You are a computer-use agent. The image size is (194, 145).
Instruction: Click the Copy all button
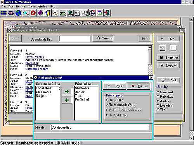168,65
